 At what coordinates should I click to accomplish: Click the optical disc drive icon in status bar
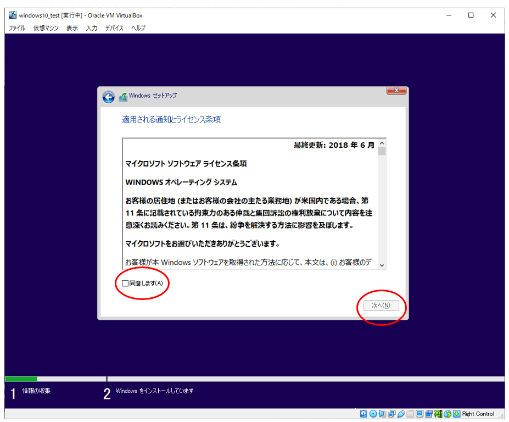click(x=373, y=414)
